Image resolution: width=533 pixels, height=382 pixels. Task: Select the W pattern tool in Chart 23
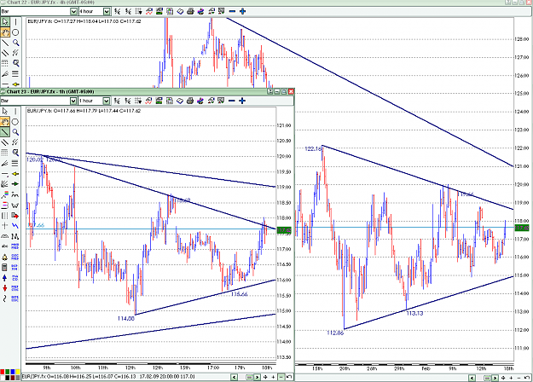15,205
